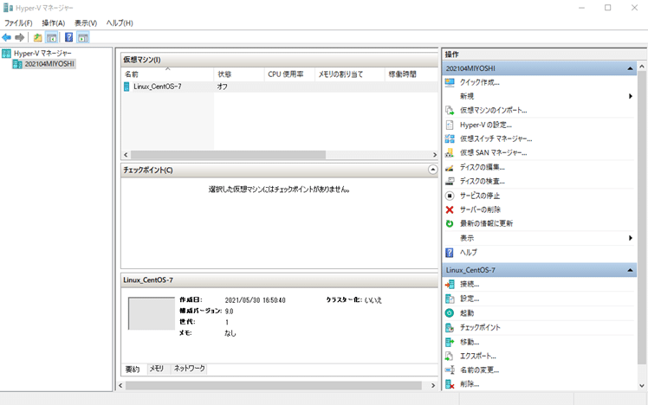Click the サービスの停止 action text

(x=480, y=196)
